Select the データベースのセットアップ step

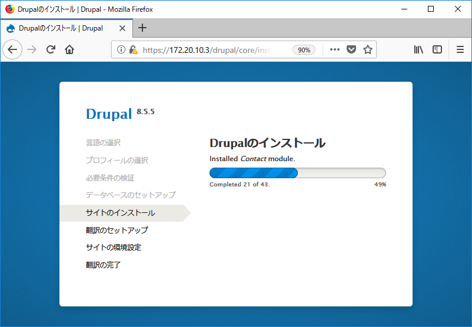click(131, 195)
